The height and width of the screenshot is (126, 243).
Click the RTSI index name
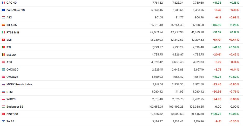coord(10,92)
